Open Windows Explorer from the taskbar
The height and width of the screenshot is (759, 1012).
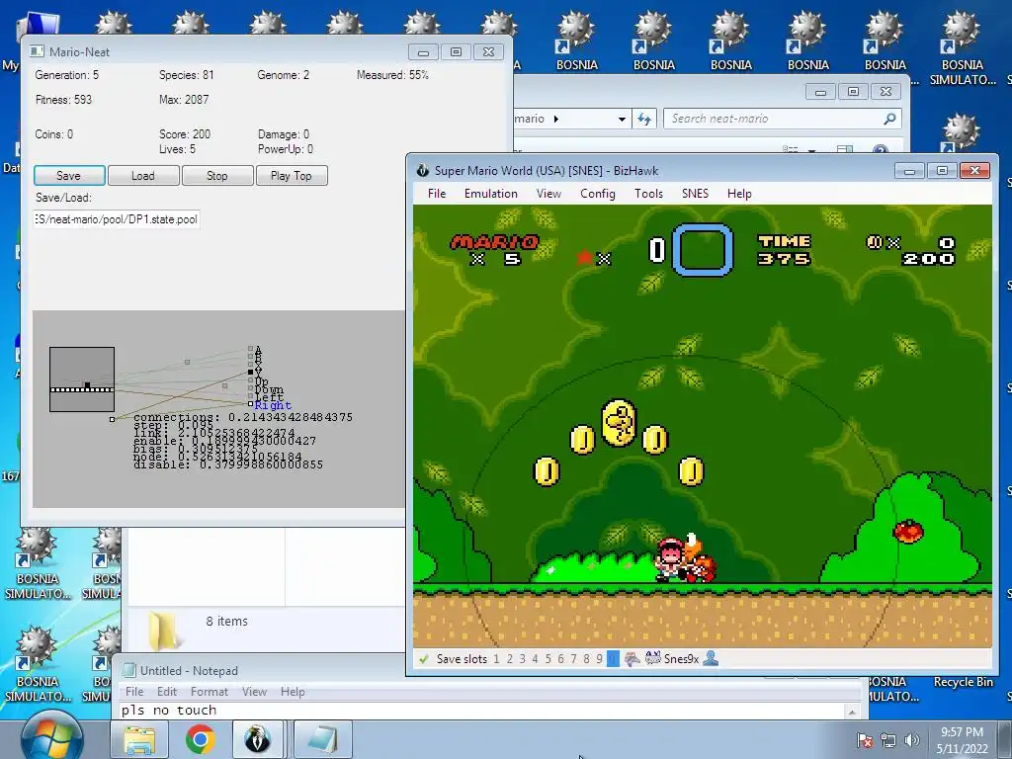tap(139, 739)
